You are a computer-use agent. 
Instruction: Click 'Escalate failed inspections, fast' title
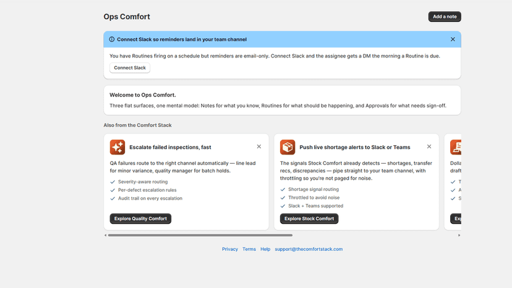point(170,147)
